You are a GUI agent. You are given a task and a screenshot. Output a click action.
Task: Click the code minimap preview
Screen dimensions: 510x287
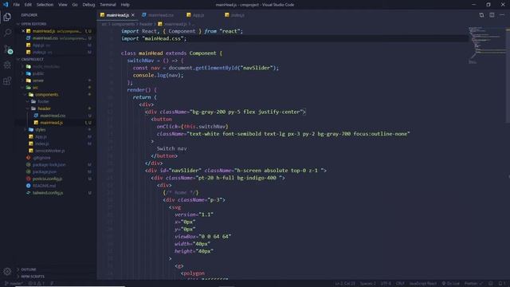point(487,45)
